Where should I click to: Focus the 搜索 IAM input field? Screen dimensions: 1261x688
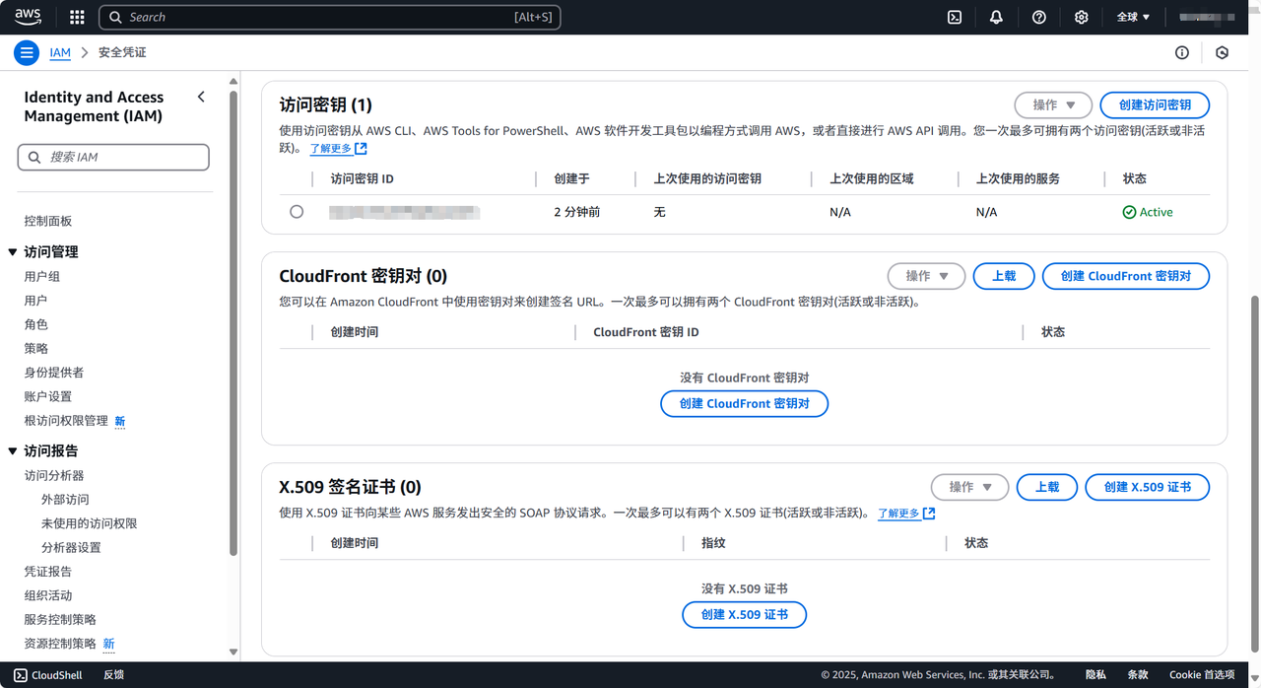[x=113, y=157]
